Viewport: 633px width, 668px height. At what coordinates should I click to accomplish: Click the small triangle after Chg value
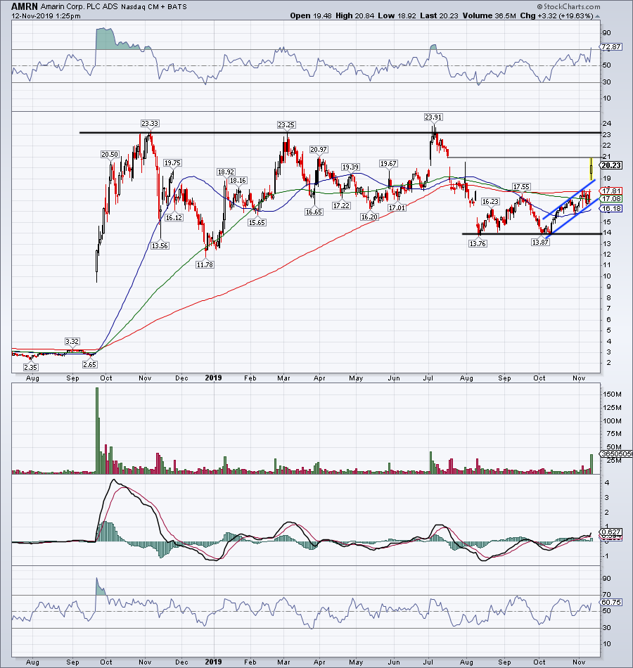597,16
